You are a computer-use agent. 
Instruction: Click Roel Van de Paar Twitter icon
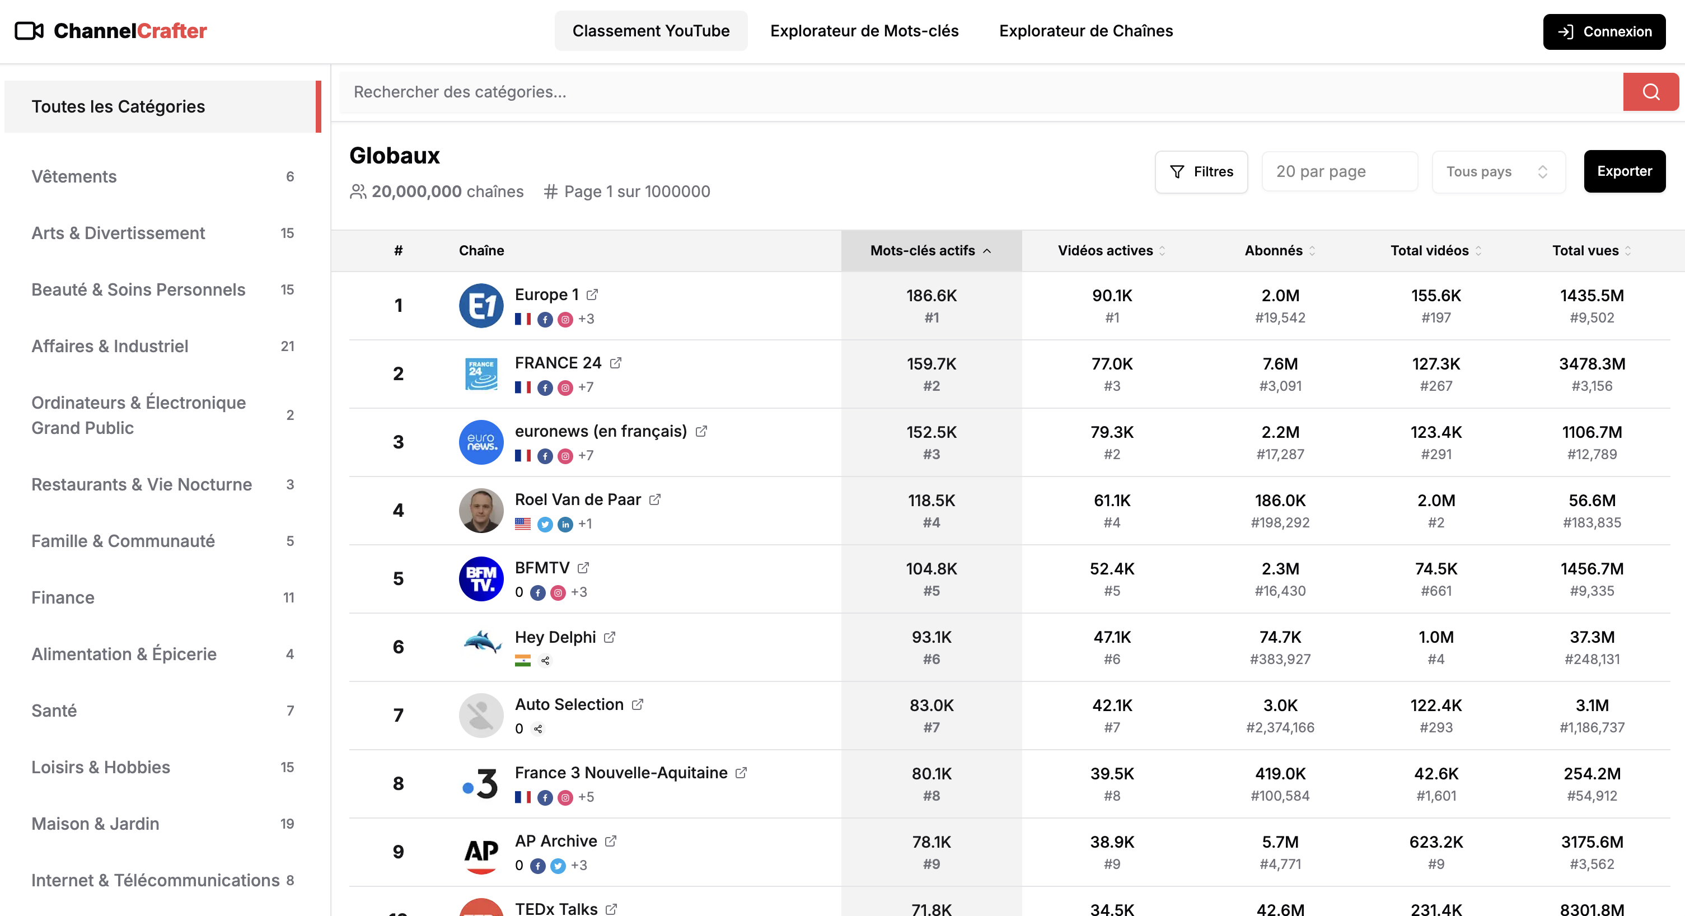(x=545, y=524)
